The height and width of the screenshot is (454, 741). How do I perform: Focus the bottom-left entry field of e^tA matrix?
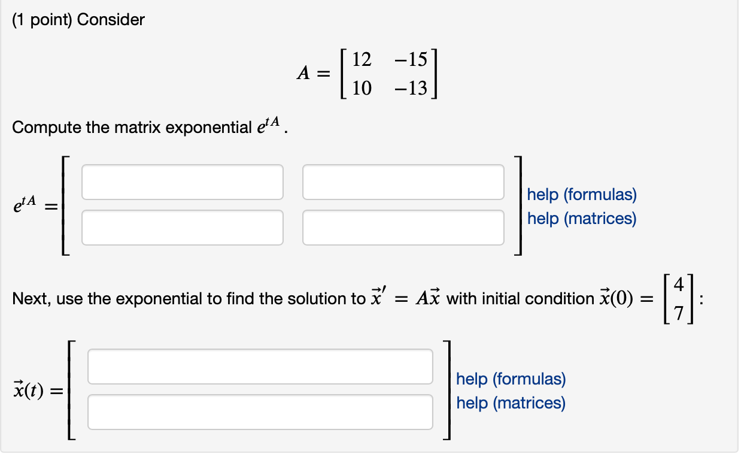pyautogui.click(x=183, y=228)
